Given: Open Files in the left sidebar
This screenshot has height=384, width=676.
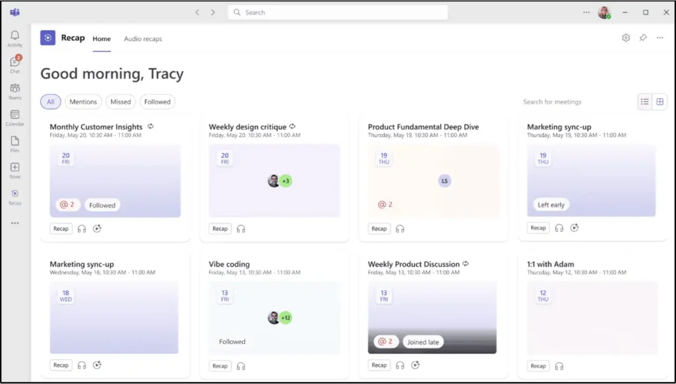Looking at the screenshot, I should pyautogui.click(x=15, y=144).
